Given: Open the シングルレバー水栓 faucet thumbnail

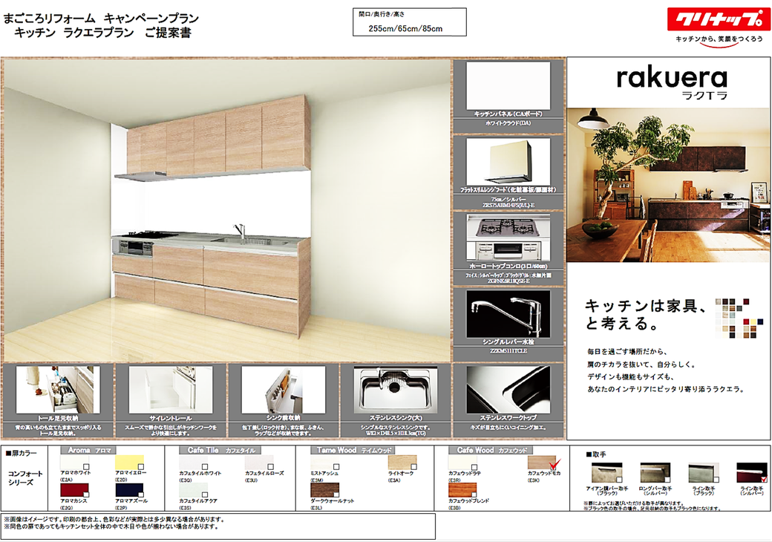Looking at the screenshot, I should coord(508,314).
